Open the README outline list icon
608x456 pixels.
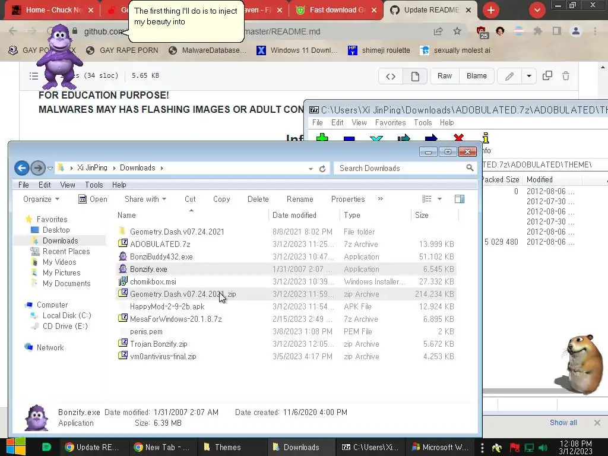click(x=34, y=76)
